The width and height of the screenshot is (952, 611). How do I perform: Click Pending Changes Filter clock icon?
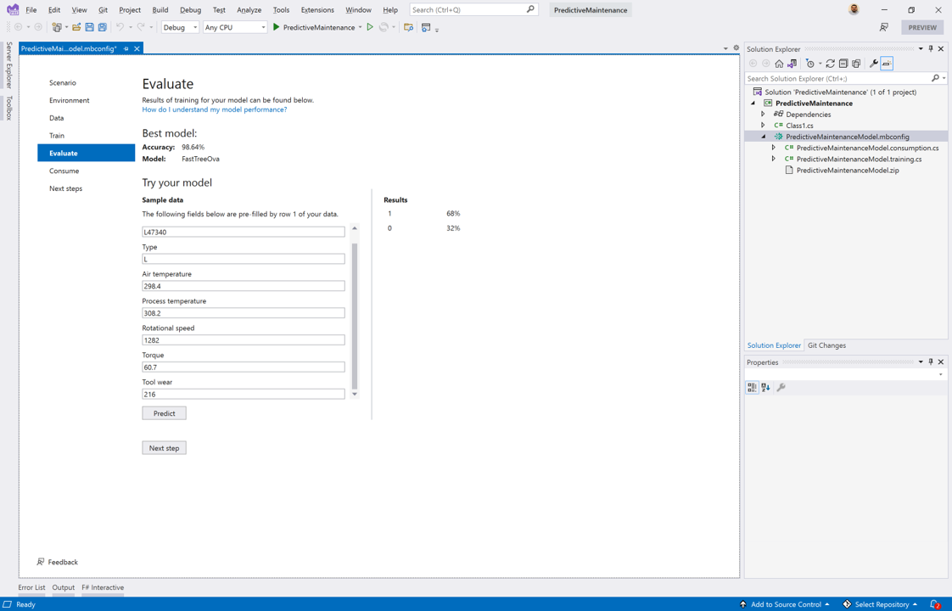810,64
